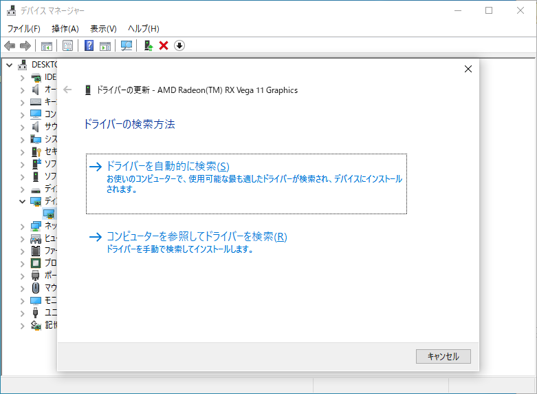Open the ファイル(F) menu
This screenshot has height=394, width=537.
(x=23, y=29)
